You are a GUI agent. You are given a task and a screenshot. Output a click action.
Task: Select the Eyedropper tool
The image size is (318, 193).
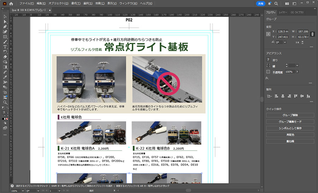tap(5, 77)
